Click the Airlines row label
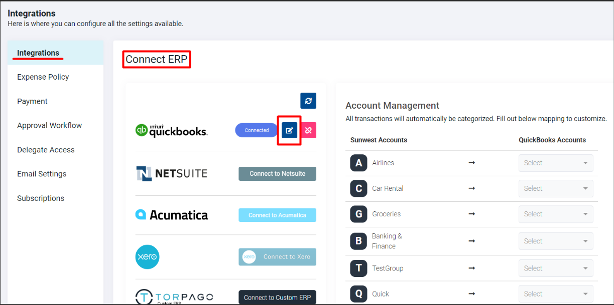This screenshot has height=305, width=614. tap(383, 163)
